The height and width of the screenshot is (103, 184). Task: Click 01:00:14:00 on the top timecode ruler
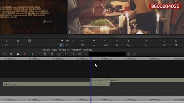(x=34, y=59)
